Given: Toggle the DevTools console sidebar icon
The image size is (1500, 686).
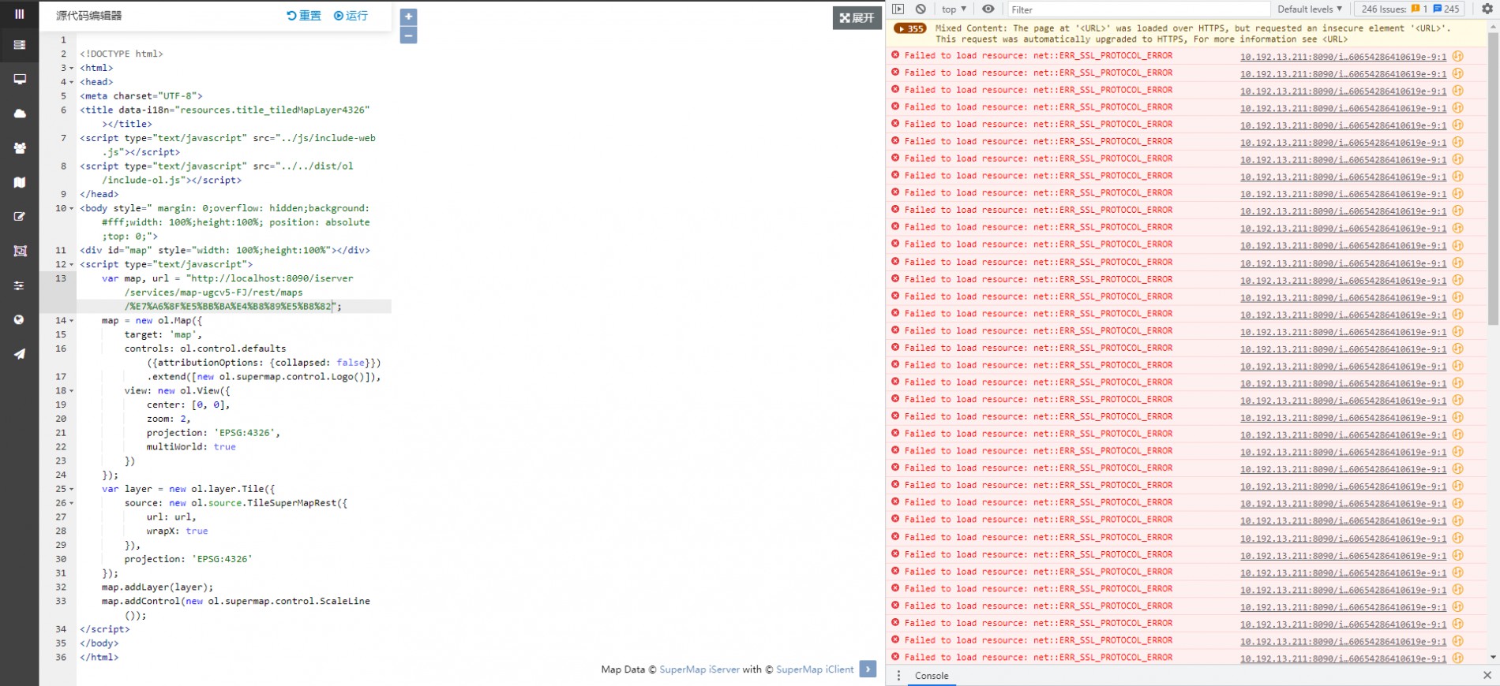Looking at the screenshot, I should pos(898,9).
